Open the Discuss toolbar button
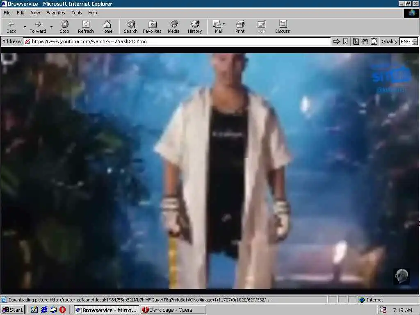The image size is (420, 315). [282, 27]
